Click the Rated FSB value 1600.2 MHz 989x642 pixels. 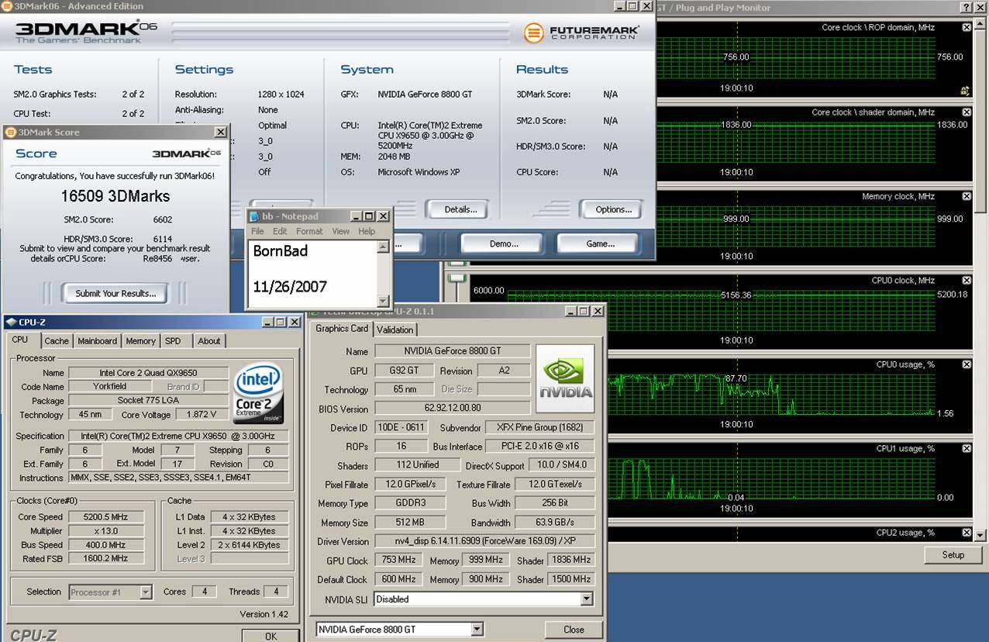[x=105, y=558]
